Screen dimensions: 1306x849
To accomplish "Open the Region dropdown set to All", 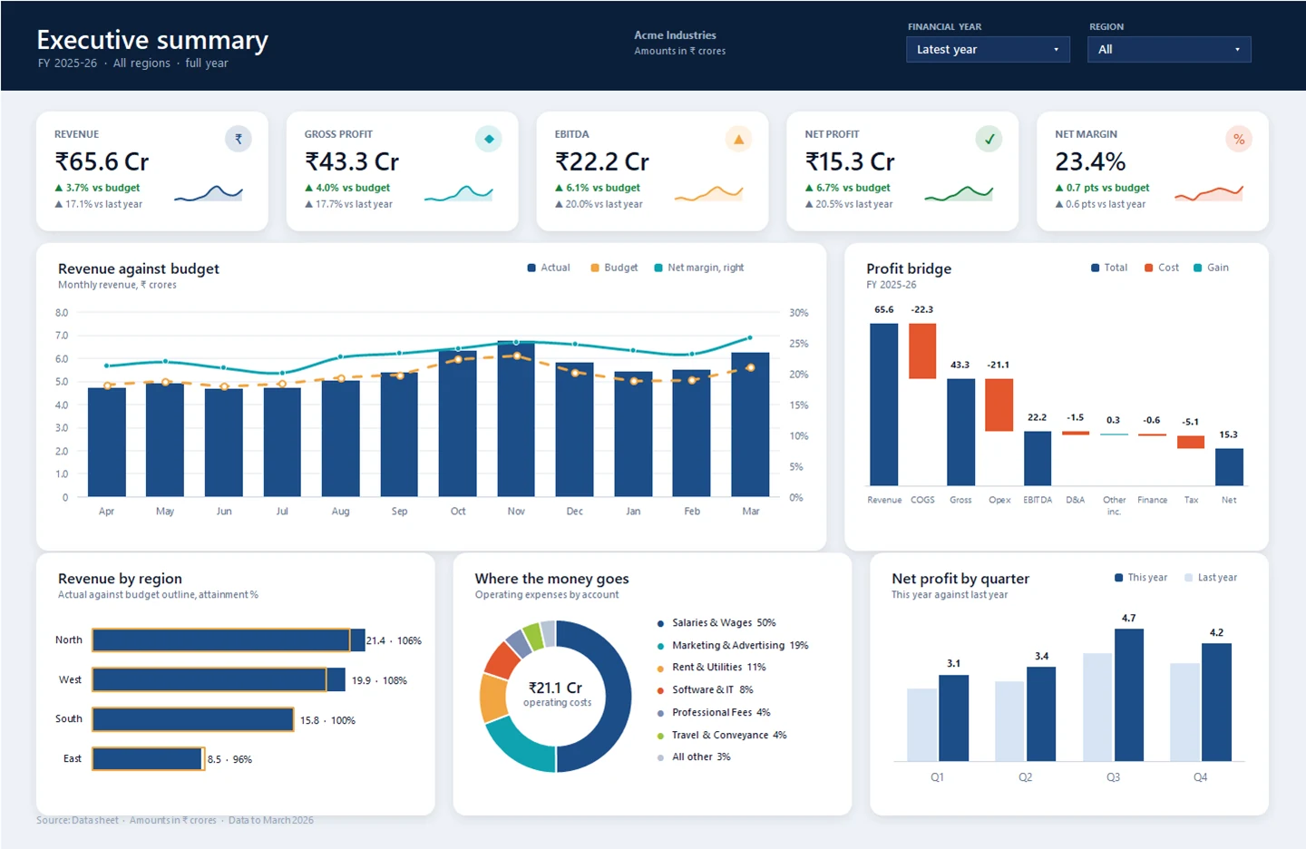I will click(1169, 49).
